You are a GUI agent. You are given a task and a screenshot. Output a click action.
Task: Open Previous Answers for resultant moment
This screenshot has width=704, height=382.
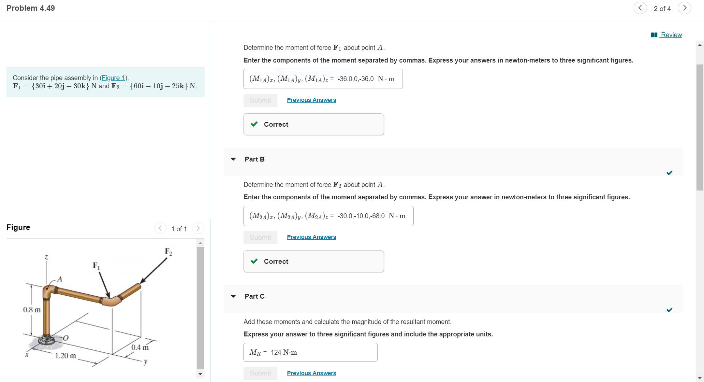[311, 373]
